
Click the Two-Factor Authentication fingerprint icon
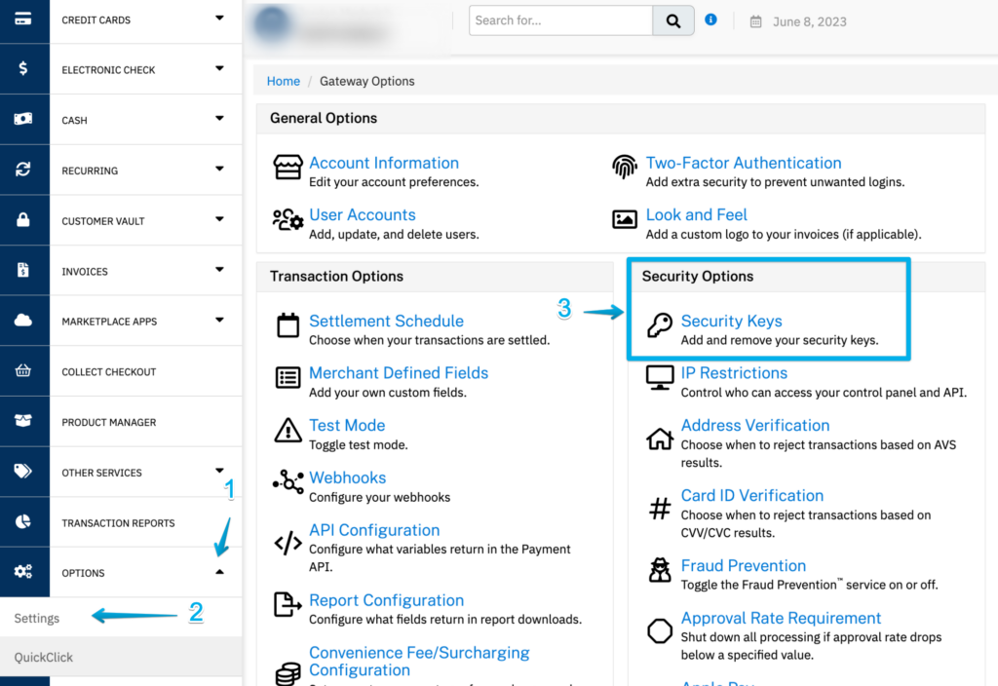[x=624, y=168]
